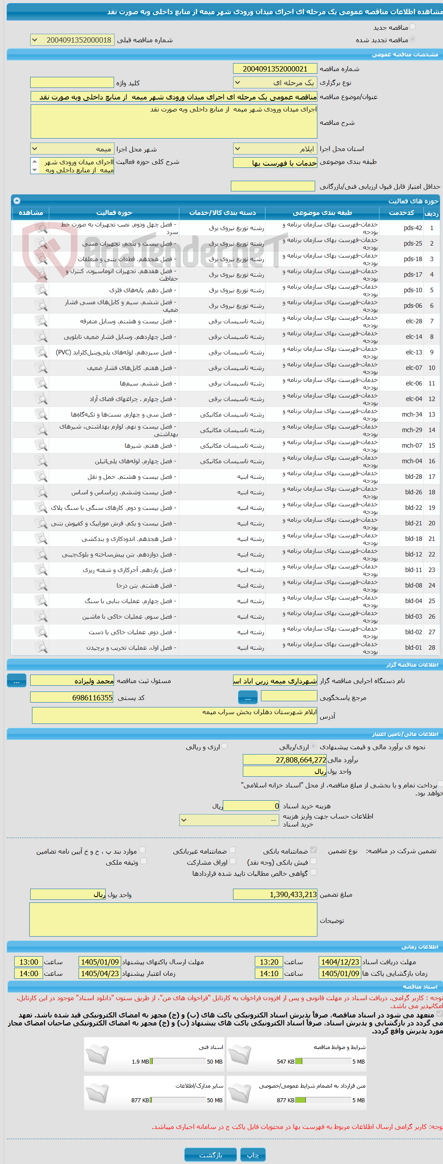Open view icon for row elc-07

pos(41,368)
